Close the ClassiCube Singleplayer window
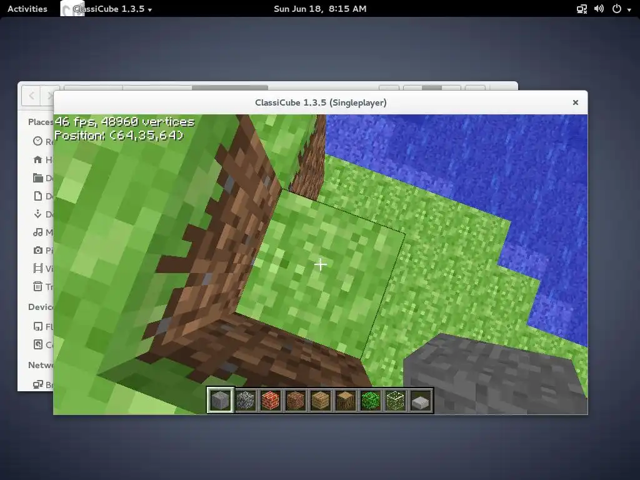 pos(576,102)
